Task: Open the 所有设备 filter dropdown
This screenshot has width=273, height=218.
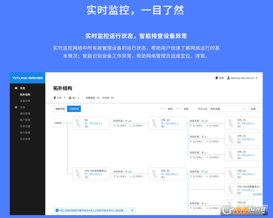Action: point(228,109)
